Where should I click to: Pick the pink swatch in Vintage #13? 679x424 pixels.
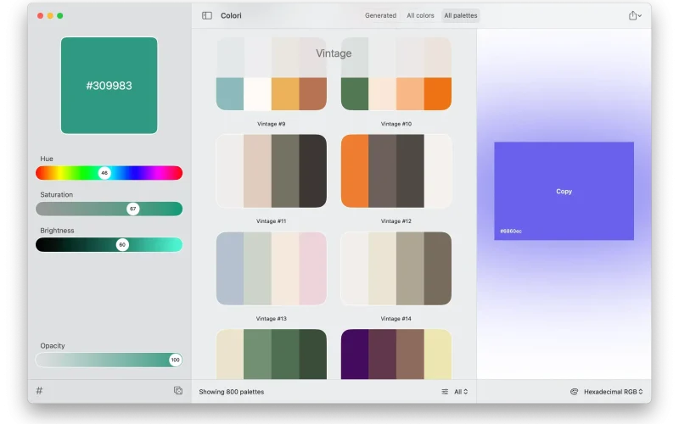click(x=313, y=268)
